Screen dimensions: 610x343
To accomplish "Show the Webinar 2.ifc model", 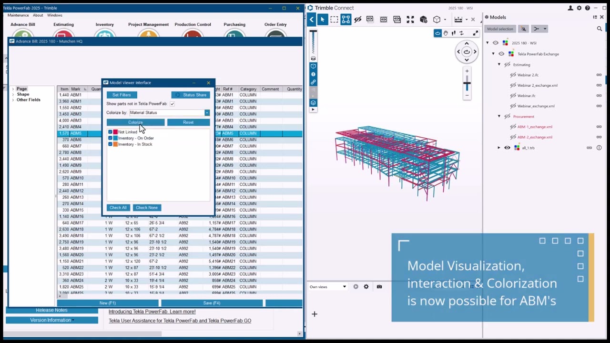I will coord(513,75).
